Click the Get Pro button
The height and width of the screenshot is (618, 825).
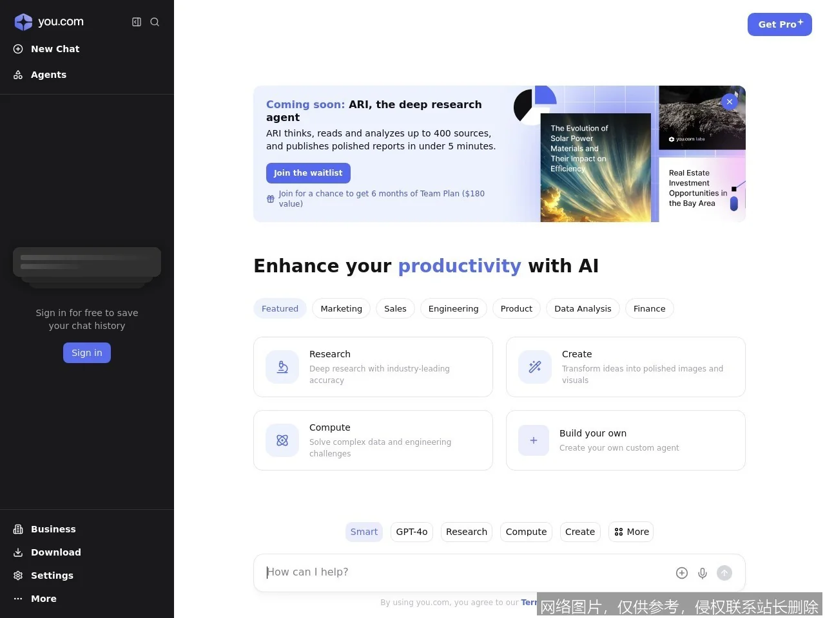(x=780, y=24)
